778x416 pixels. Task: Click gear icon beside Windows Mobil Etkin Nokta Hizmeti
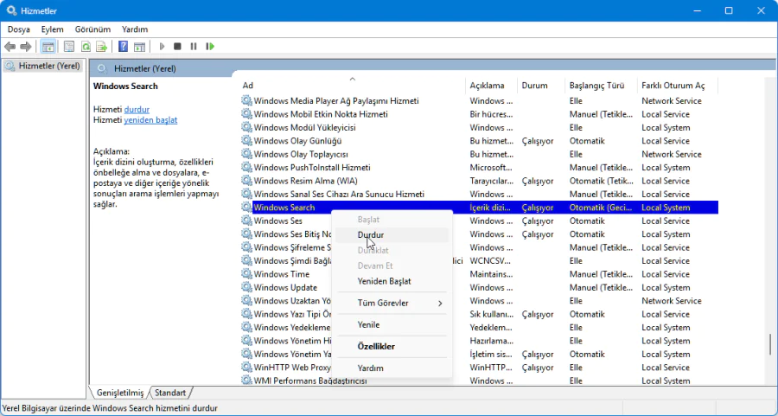click(x=246, y=114)
